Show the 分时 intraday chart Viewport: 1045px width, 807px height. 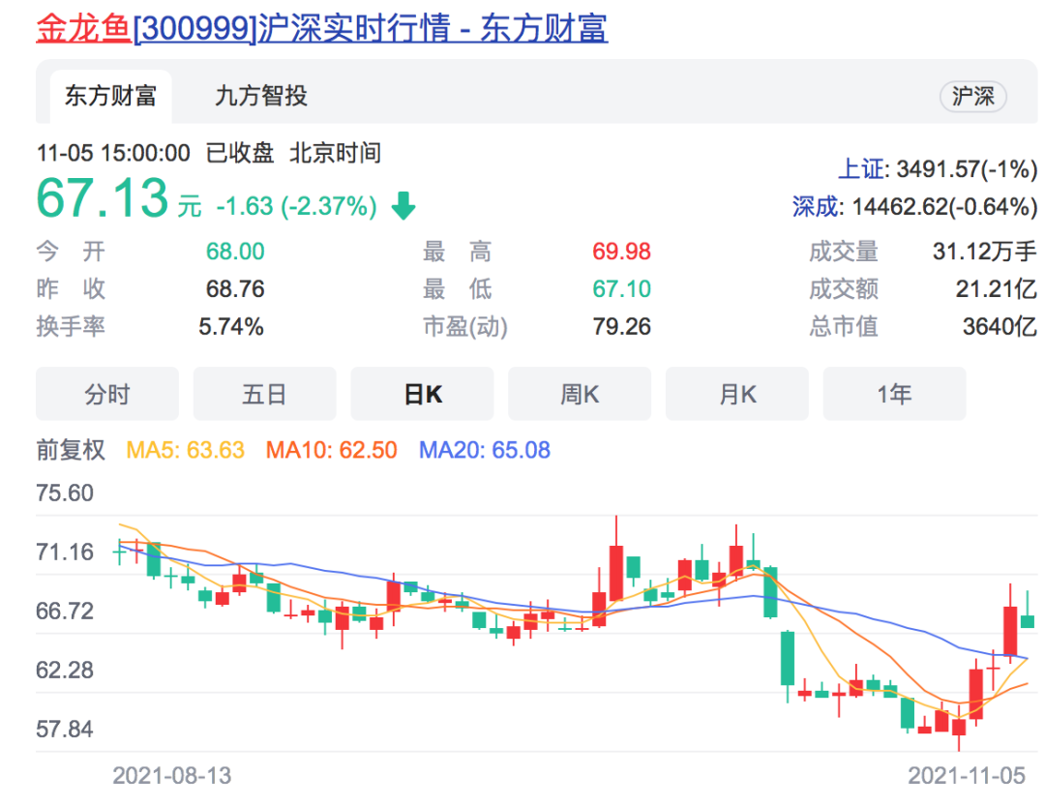coord(107,394)
